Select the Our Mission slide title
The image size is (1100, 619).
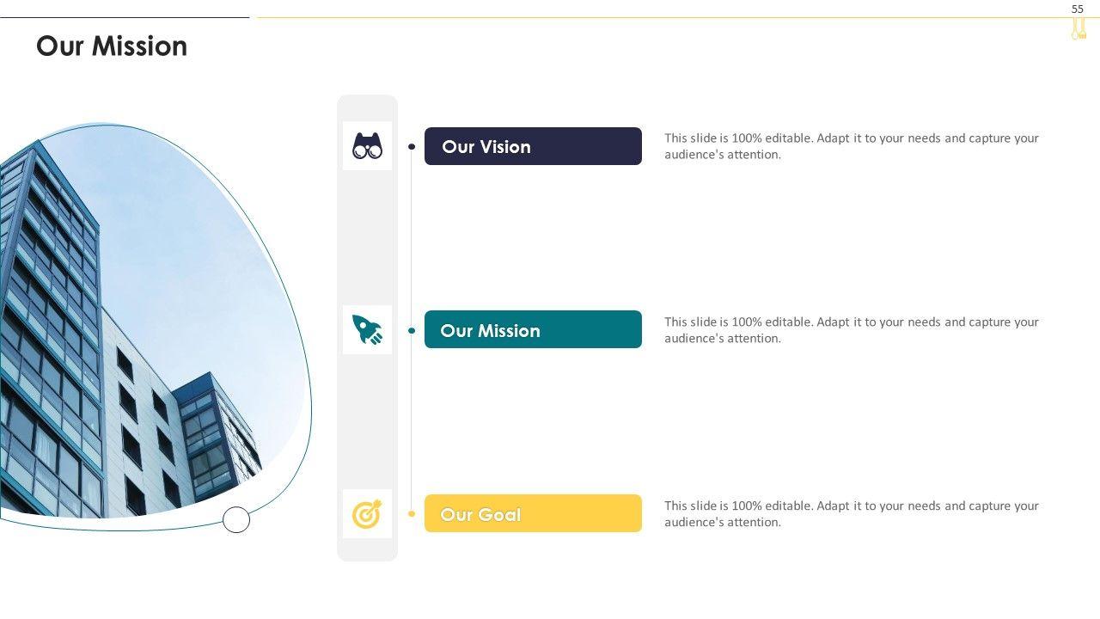(x=112, y=46)
